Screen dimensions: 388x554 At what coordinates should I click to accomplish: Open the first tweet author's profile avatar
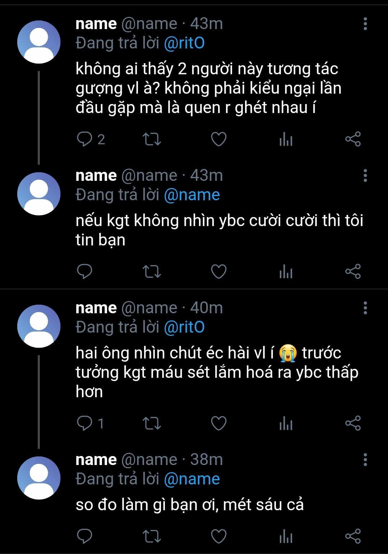[39, 42]
